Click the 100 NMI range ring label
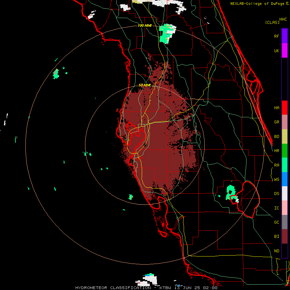 pyautogui.click(x=145, y=25)
